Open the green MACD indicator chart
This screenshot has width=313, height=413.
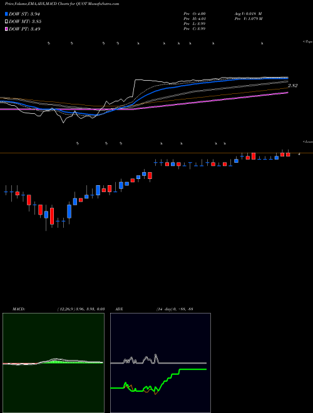pyautogui.click(x=53, y=363)
